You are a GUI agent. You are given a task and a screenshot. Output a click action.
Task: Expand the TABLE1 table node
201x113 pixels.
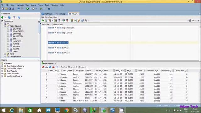8,51
